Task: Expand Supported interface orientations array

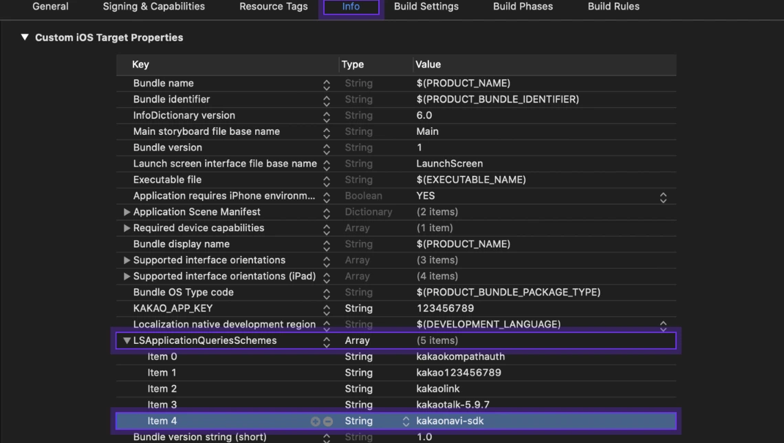Action: pos(127,260)
